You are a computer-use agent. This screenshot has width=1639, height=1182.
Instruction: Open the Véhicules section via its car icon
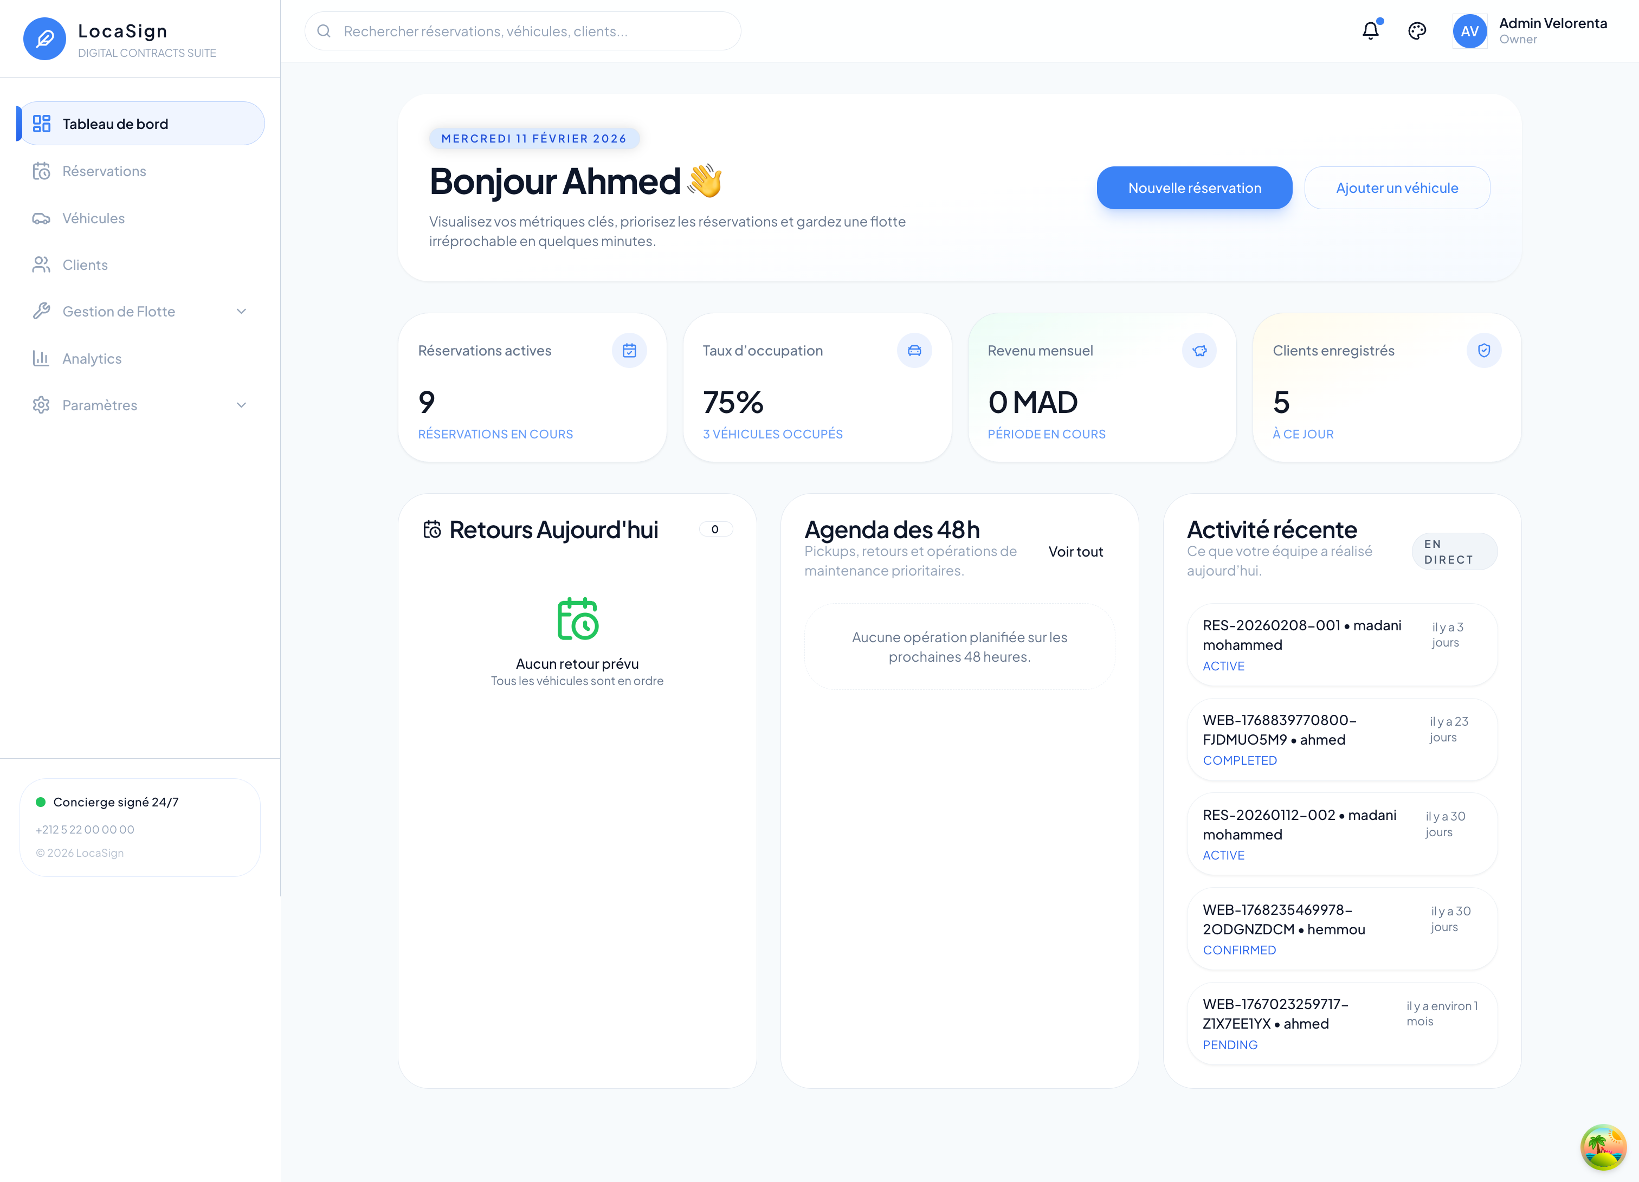click(42, 217)
